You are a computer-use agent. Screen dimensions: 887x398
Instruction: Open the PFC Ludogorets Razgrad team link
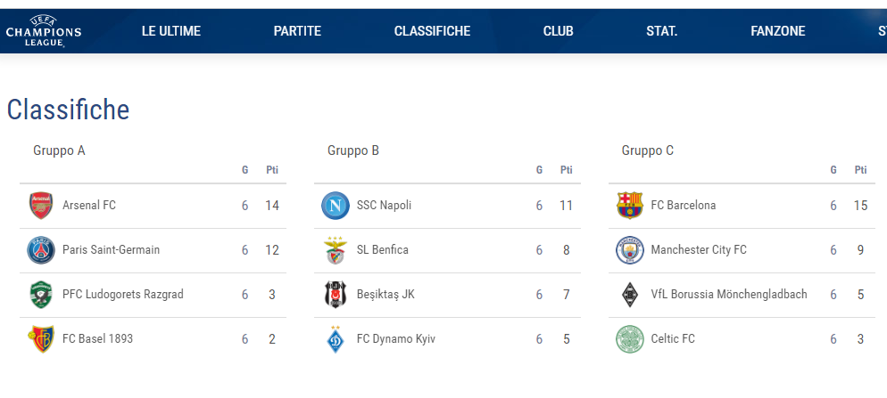123,295
